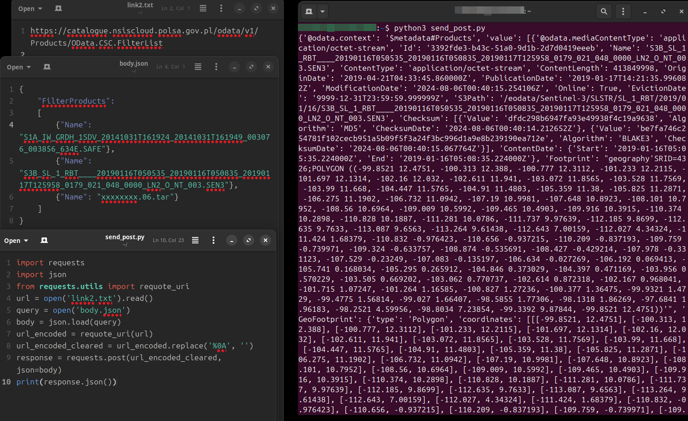This screenshot has height=421, width=688.
Task: Click the new document icon in body.json window
Action: click(x=46, y=67)
